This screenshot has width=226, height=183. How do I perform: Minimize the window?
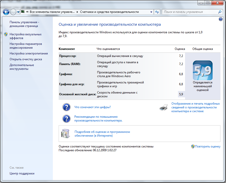point(201,3)
